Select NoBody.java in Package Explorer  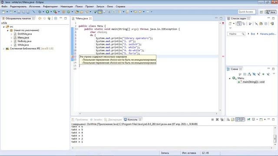[24, 41]
